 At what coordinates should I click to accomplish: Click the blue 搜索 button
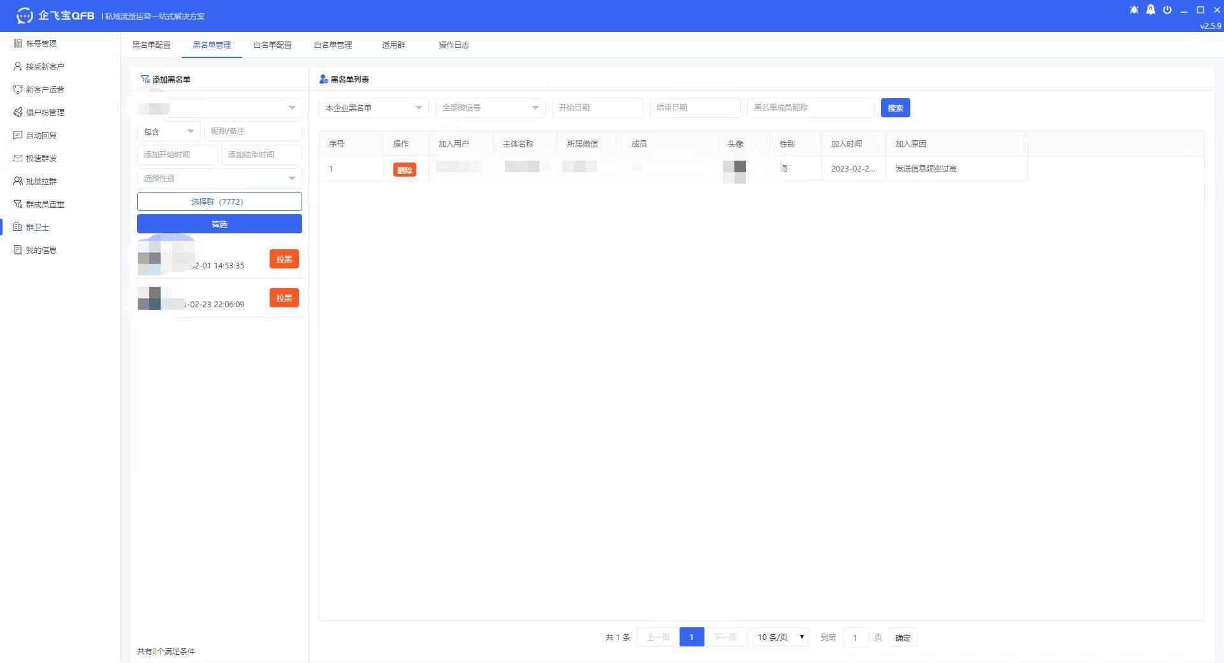pyautogui.click(x=895, y=108)
